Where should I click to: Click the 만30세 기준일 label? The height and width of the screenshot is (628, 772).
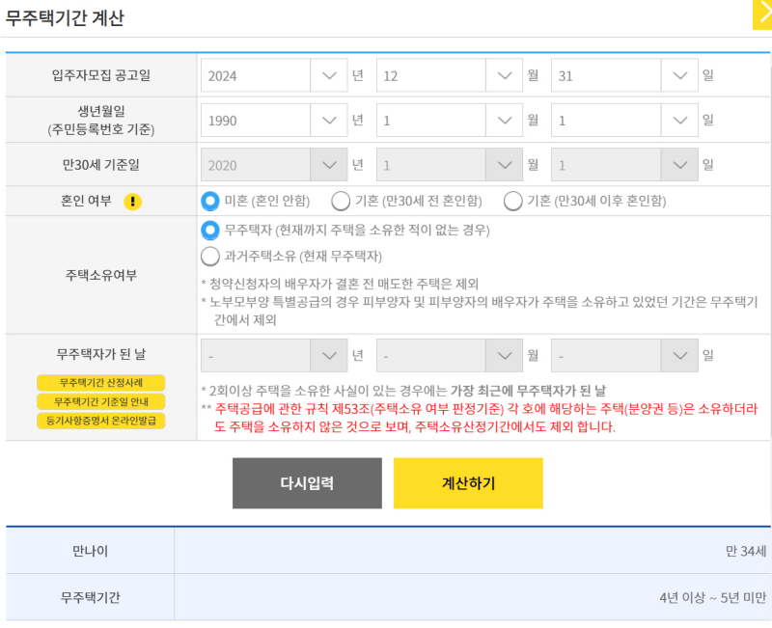101,165
